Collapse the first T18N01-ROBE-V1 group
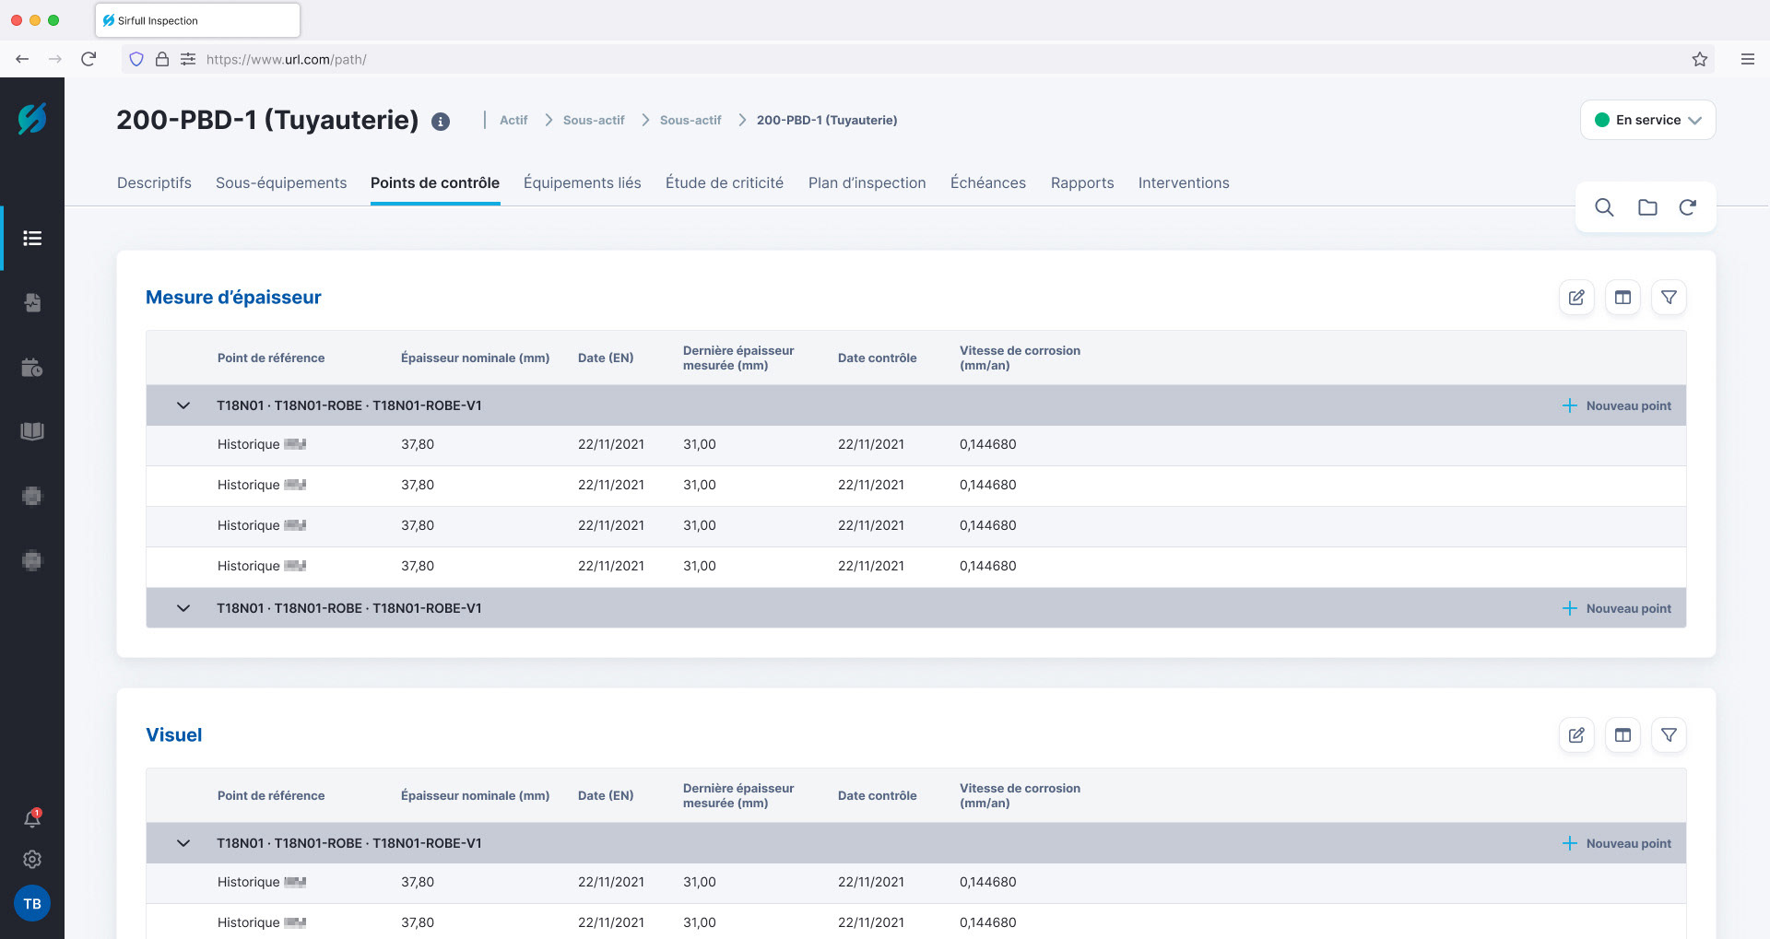1770x939 pixels. click(x=183, y=405)
